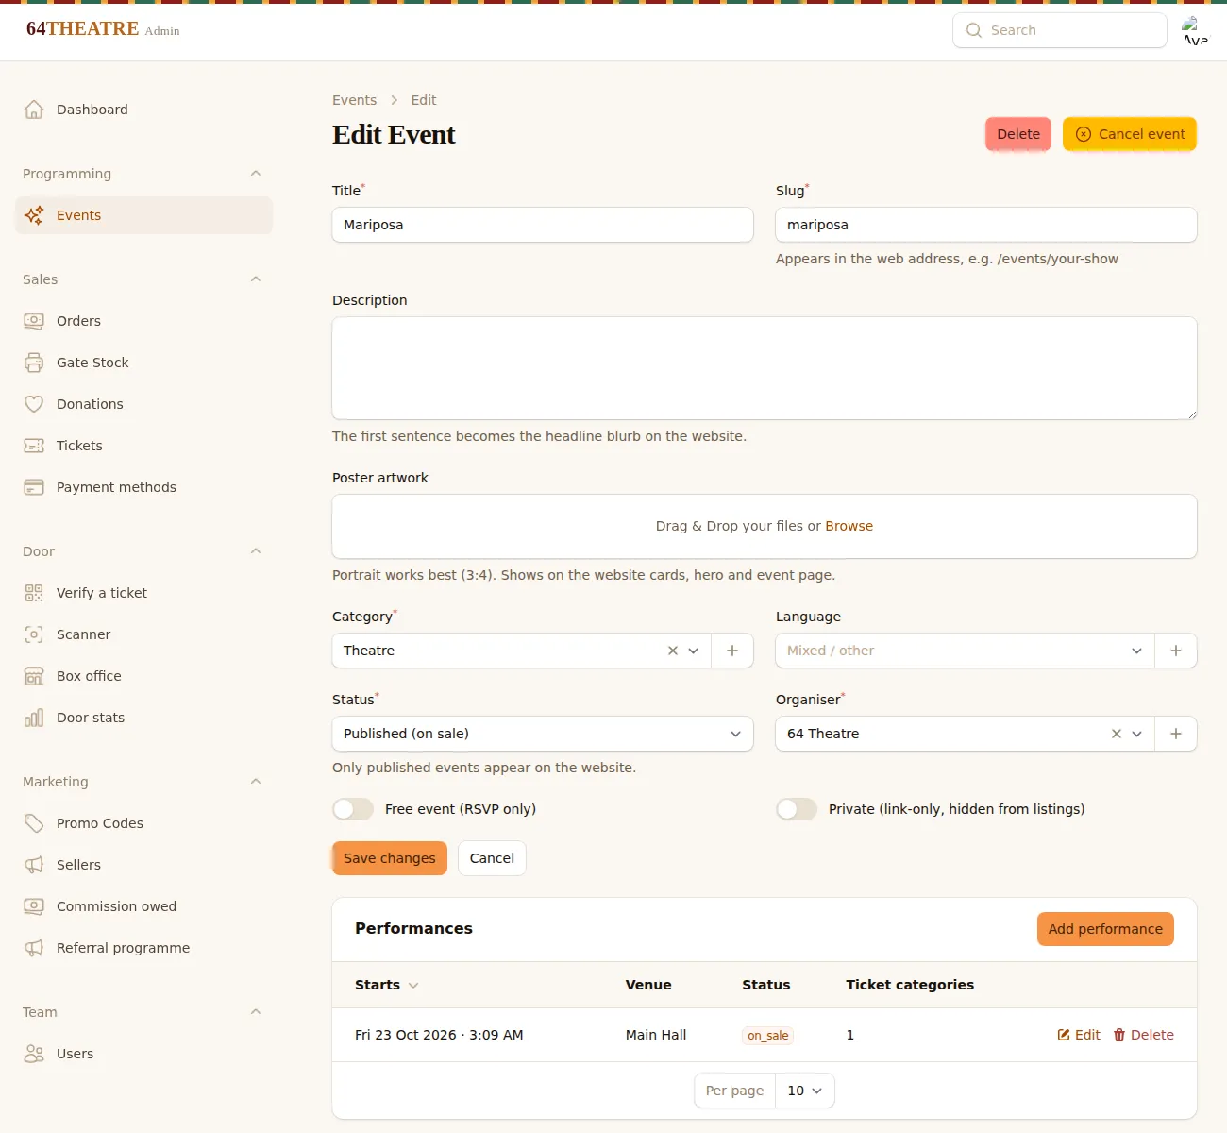Collapse the Door sidebar section
This screenshot has width=1227, height=1133.
click(256, 551)
